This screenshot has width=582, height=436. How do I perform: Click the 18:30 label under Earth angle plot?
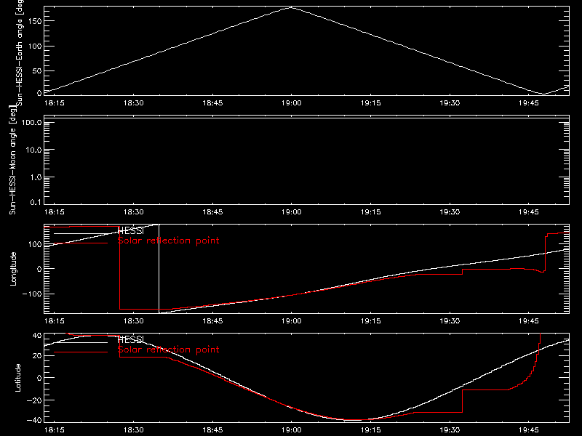[133, 102]
